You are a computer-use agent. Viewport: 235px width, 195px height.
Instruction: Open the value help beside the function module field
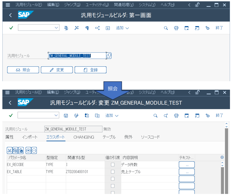109,56
